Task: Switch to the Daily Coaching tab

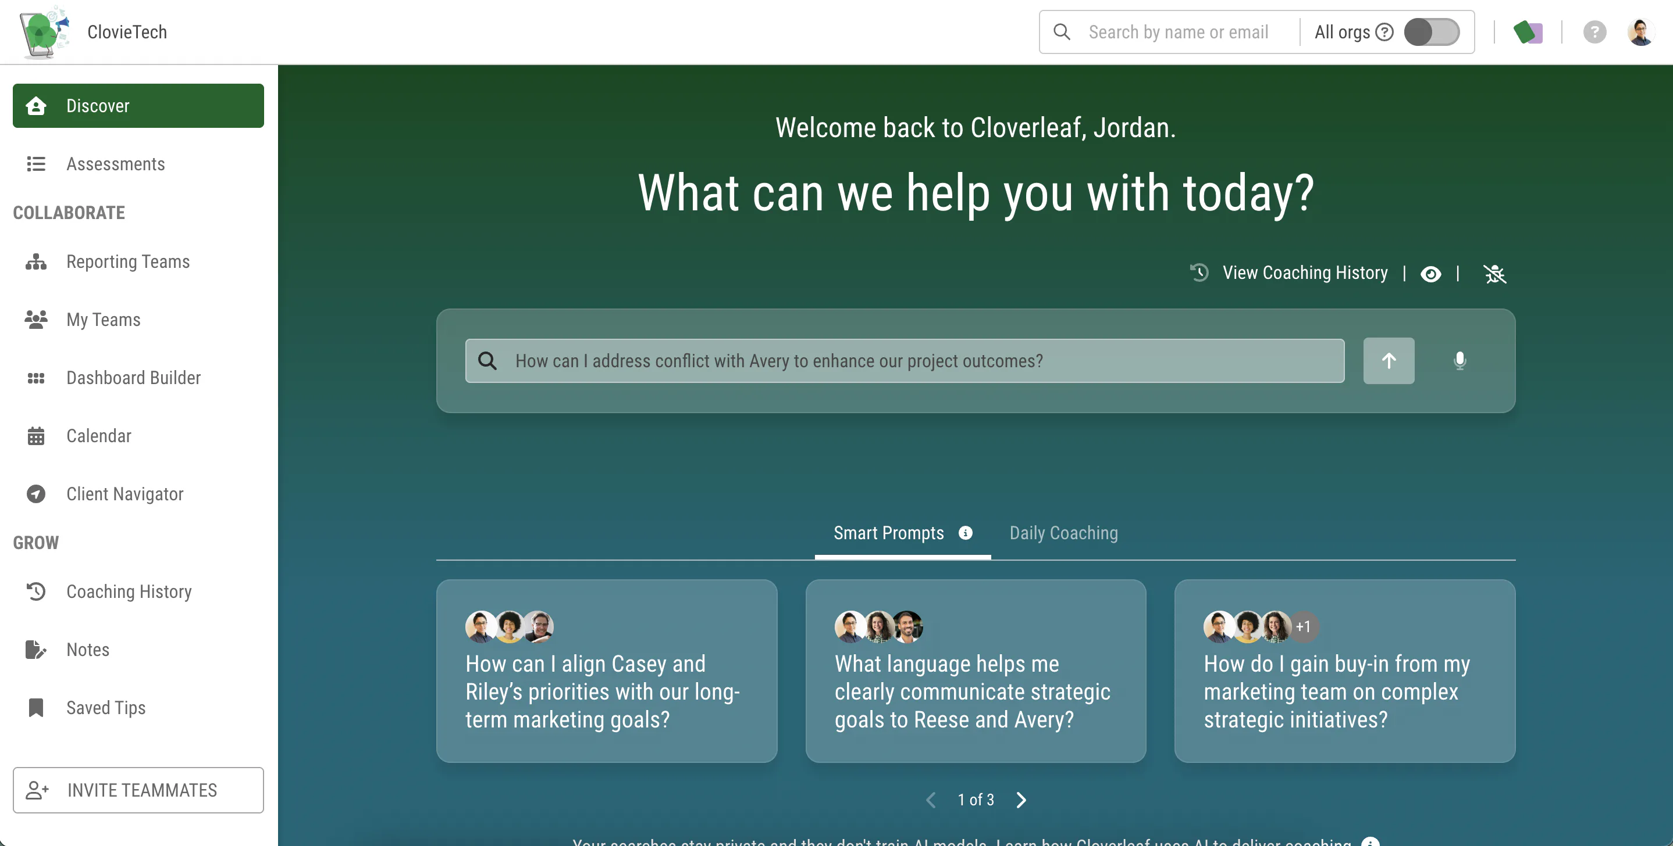Action: (1064, 533)
